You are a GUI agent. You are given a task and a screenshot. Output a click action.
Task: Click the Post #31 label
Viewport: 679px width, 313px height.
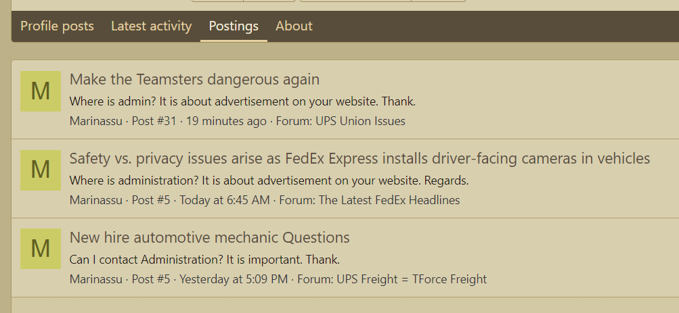tap(154, 121)
